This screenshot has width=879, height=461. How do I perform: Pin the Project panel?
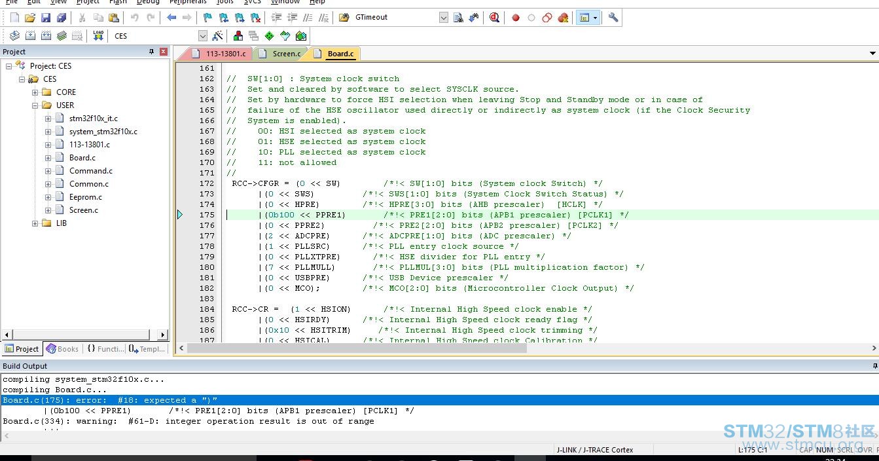(152, 52)
